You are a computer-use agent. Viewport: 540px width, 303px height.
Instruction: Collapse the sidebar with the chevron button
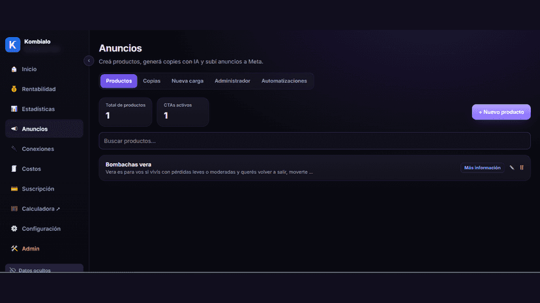click(89, 61)
